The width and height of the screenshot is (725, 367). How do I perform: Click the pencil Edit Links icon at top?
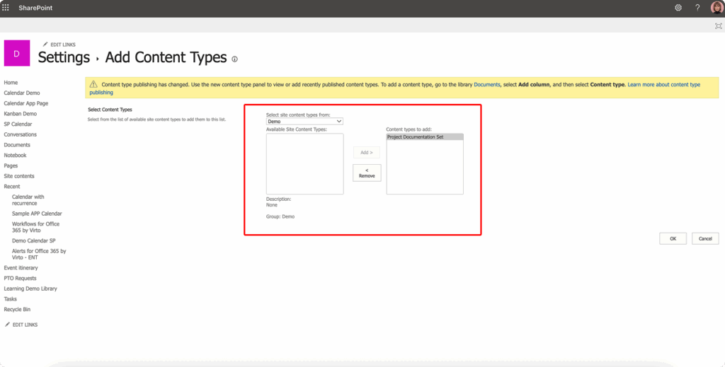[45, 45]
